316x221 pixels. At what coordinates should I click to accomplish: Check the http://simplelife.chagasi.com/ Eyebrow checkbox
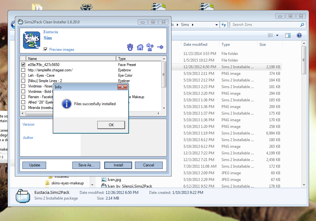click(23, 70)
